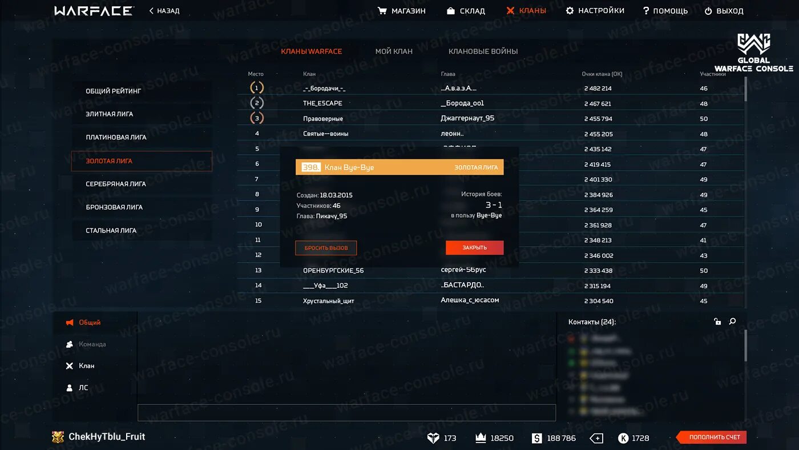The width and height of the screenshot is (799, 450).
Task: Select Стальная лига rating
Action: (x=142, y=231)
